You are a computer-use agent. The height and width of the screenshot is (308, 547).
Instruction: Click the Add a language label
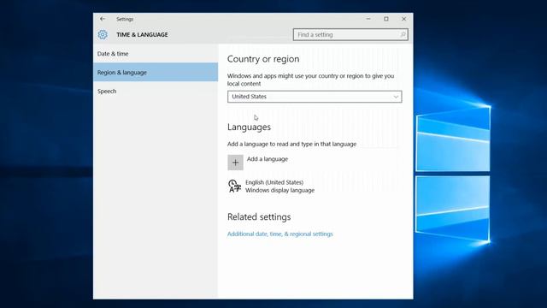tap(268, 159)
